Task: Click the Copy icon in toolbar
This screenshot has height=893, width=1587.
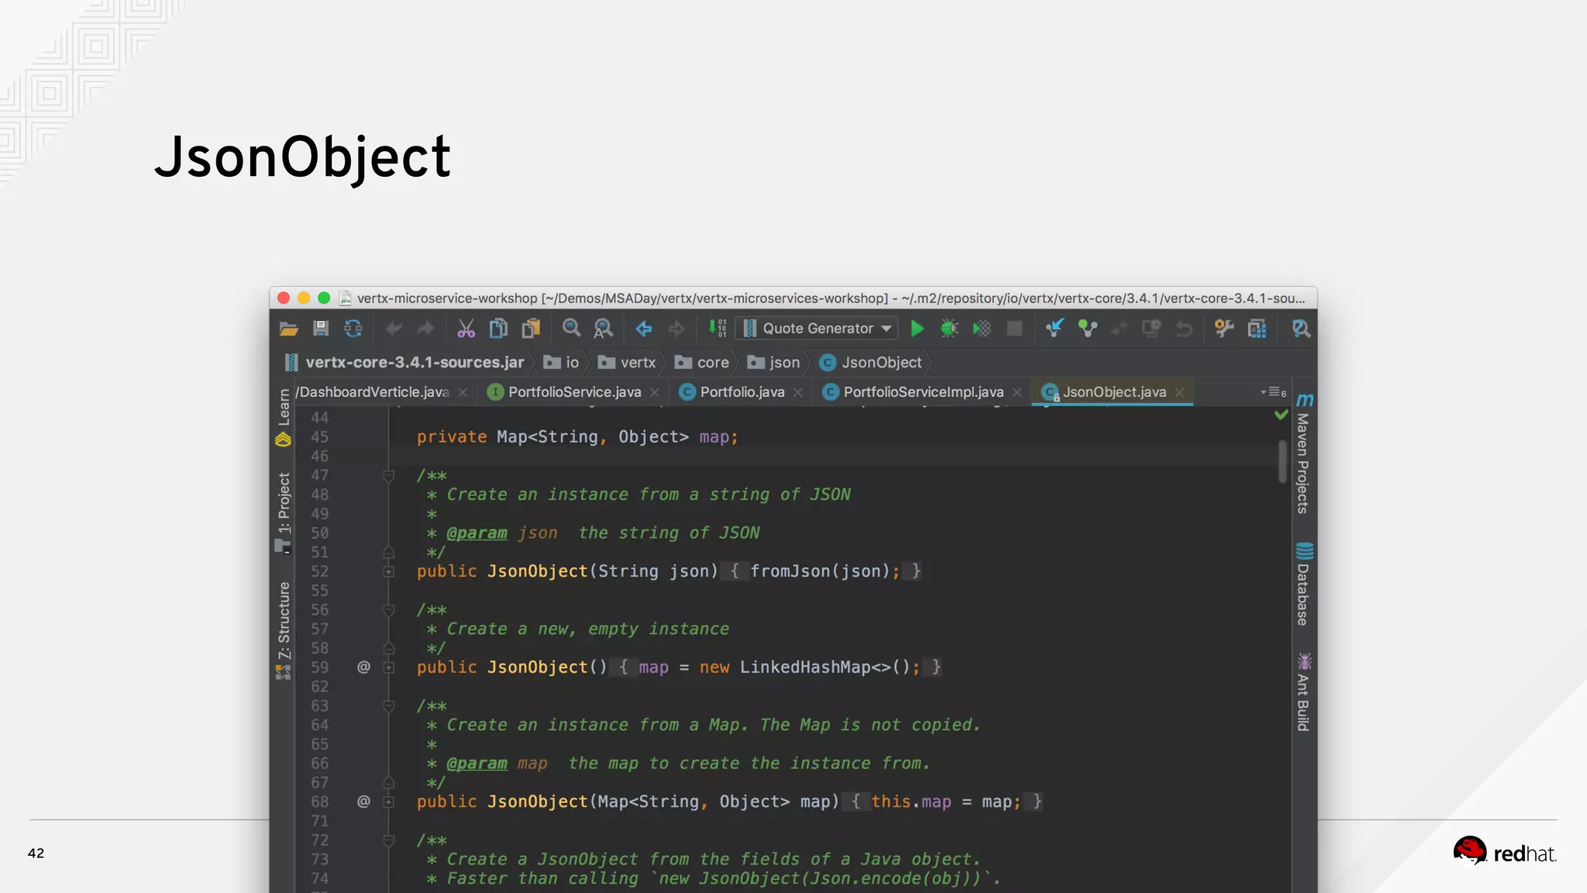Action: click(x=498, y=329)
